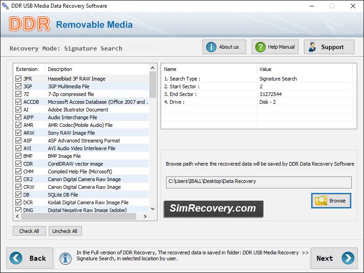Uncheck the 3FR Hasselblad extension checkbox
364x273 pixels.
19,79
